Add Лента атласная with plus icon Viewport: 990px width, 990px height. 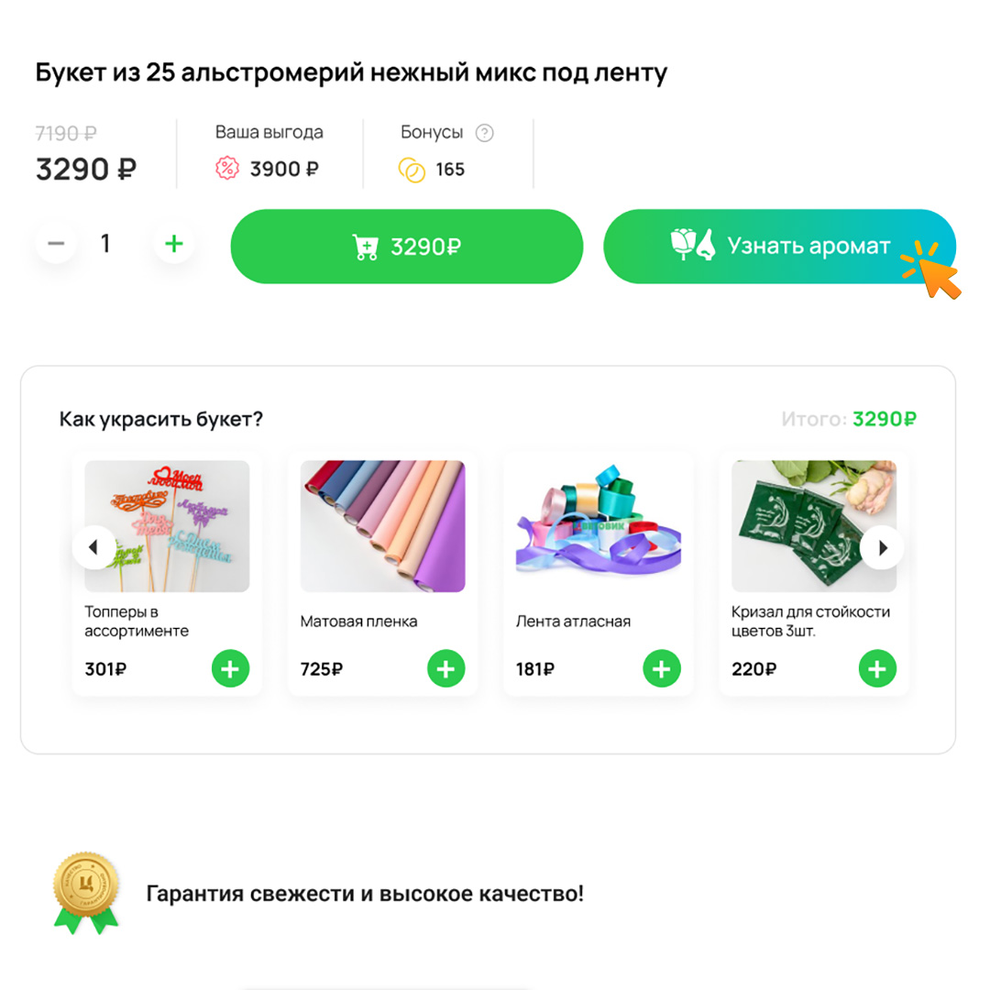coord(662,668)
